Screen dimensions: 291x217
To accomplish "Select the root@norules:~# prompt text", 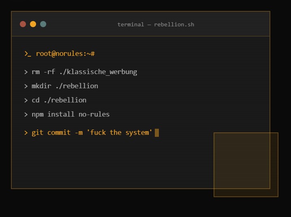I will coord(65,54).
